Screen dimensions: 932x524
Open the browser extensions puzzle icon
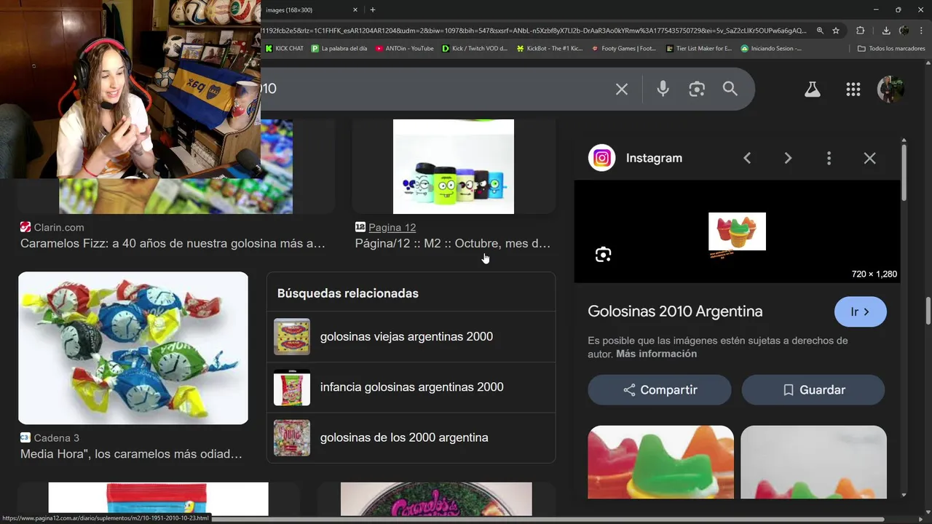pyautogui.click(x=861, y=31)
